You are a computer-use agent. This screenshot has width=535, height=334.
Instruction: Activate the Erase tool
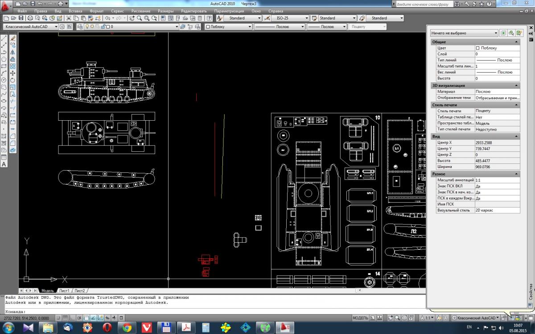[x=13, y=38]
